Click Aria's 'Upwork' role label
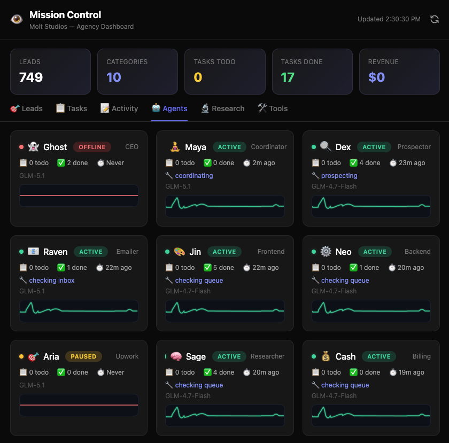This screenshot has height=443, width=449. click(x=127, y=356)
